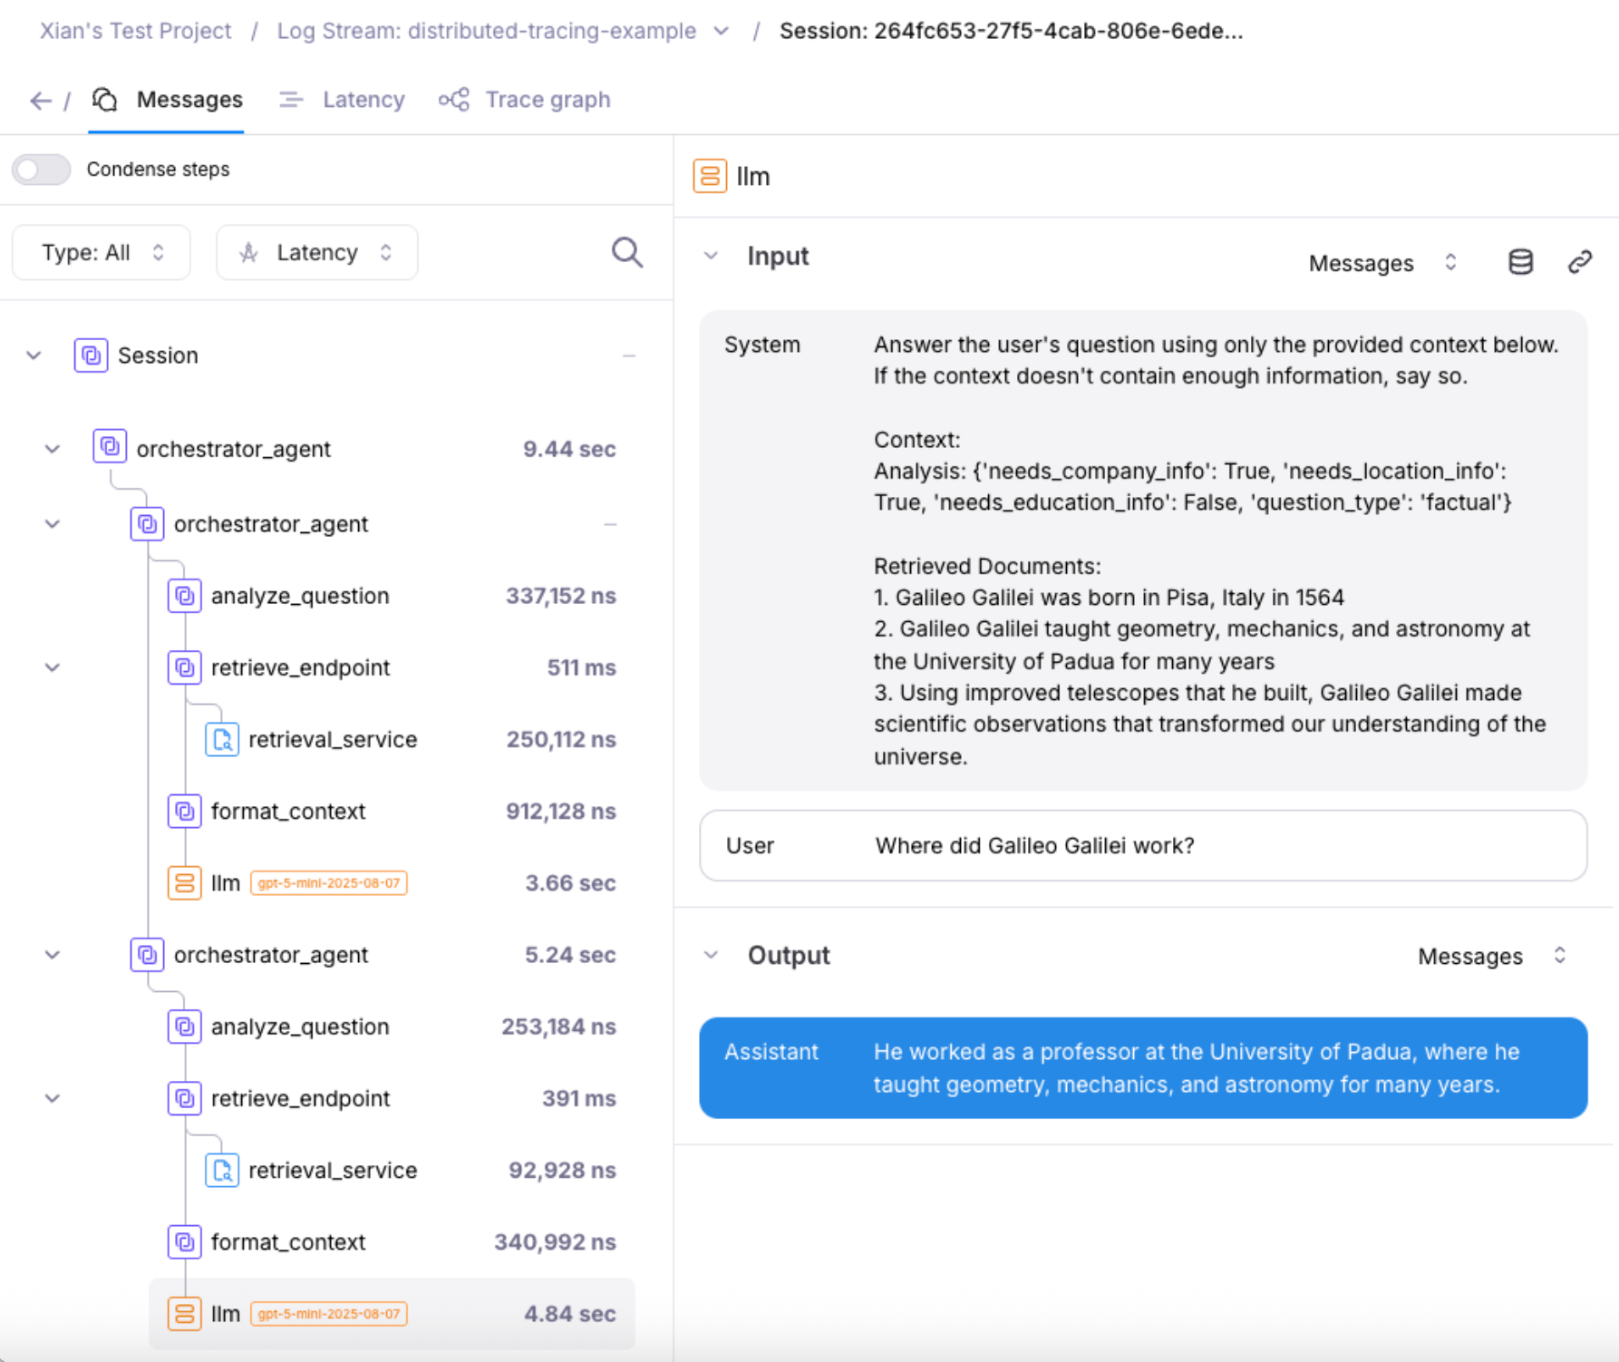Go to Xian's Test Project breadcrumb
This screenshot has height=1362, width=1619.
click(x=135, y=31)
